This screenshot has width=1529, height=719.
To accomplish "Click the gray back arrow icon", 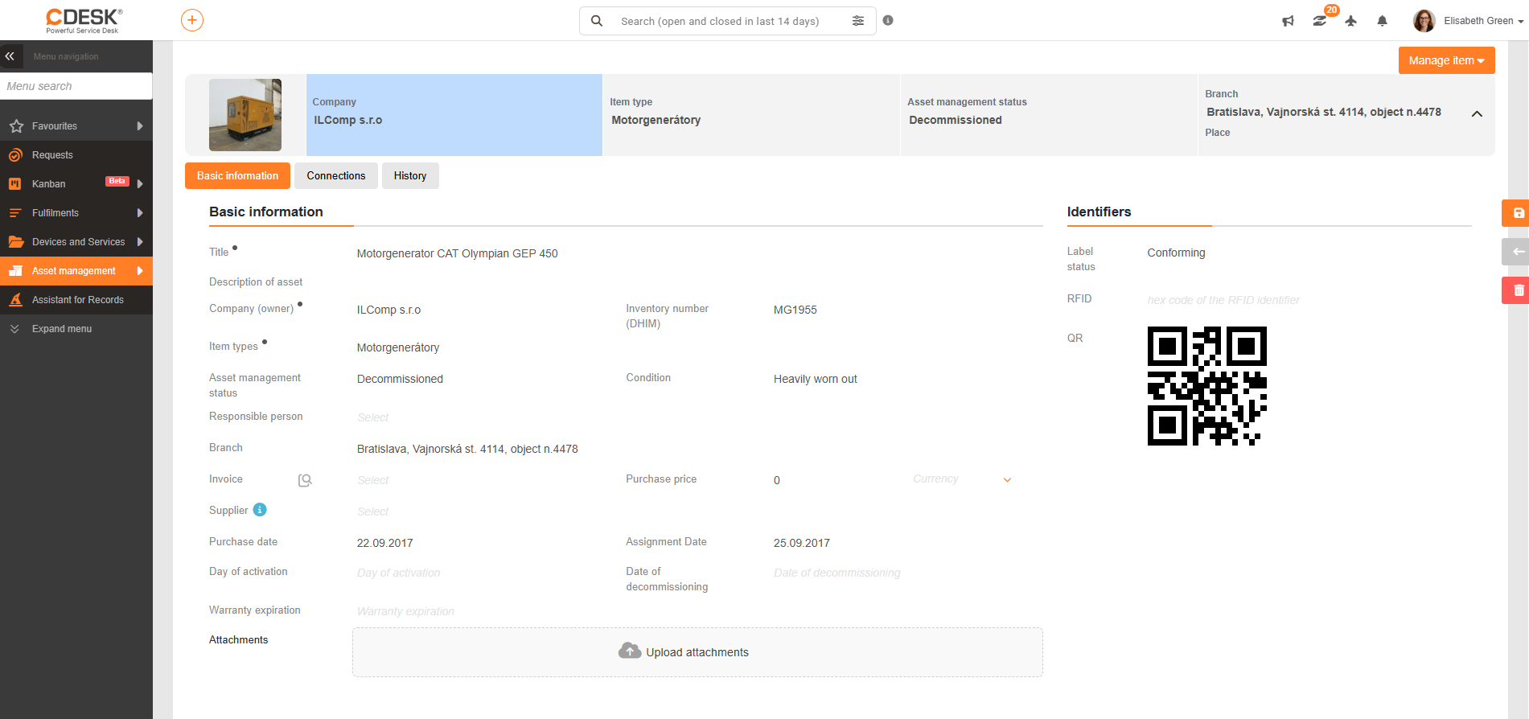I will click(x=1518, y=252).
